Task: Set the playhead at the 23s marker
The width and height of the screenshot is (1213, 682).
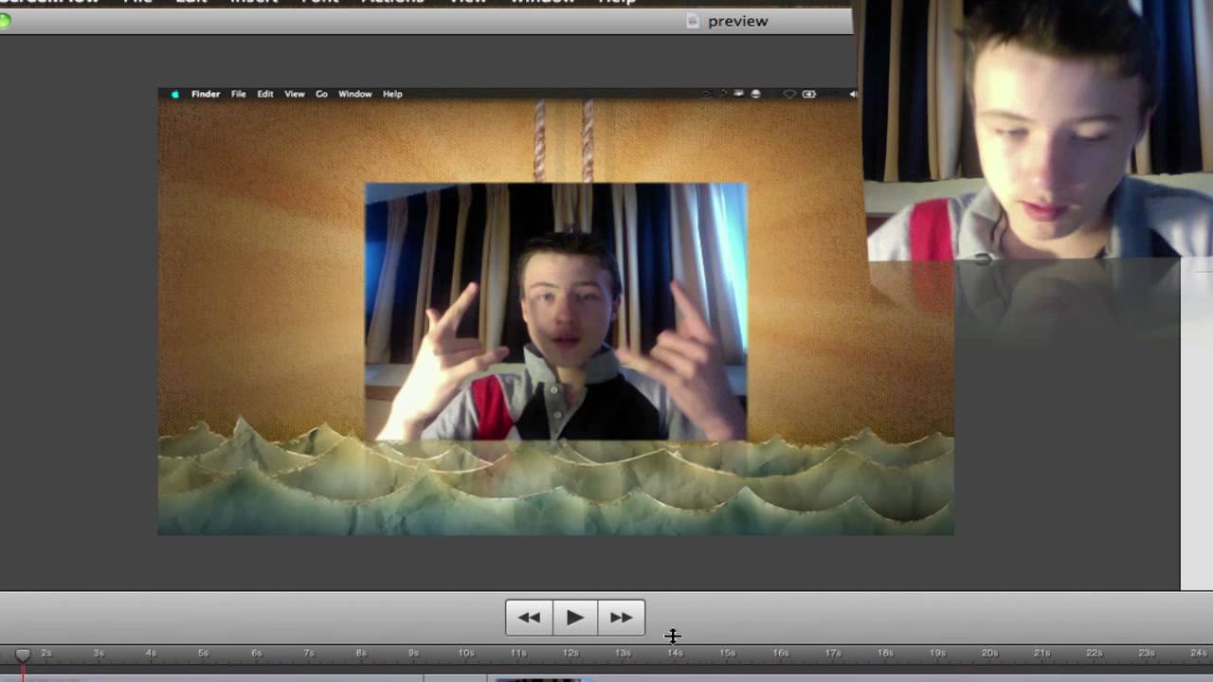Action: (x=1147, y=653)
